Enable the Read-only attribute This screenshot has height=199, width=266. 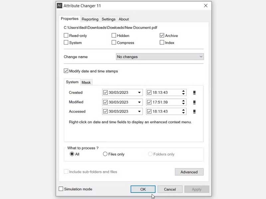click(x=66, y=36)
